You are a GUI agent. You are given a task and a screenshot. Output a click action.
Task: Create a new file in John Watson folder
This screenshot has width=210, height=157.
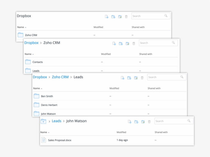coord(130,122)
